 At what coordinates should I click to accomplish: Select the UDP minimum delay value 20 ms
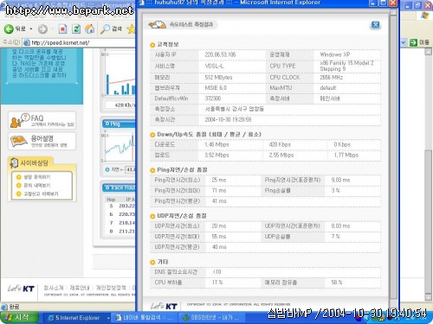pos(219,226)
